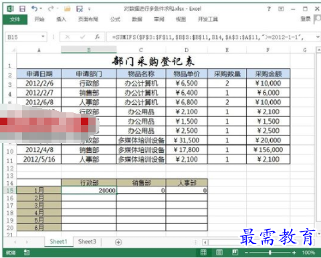Cancel the formula entry (X icon)
The height and width of the screenshot is (258, 321).
(x=68, y=37)
